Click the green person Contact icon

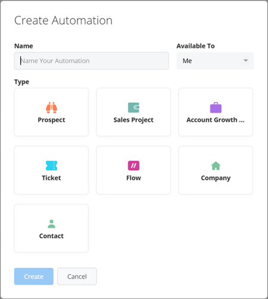(51, 224)
